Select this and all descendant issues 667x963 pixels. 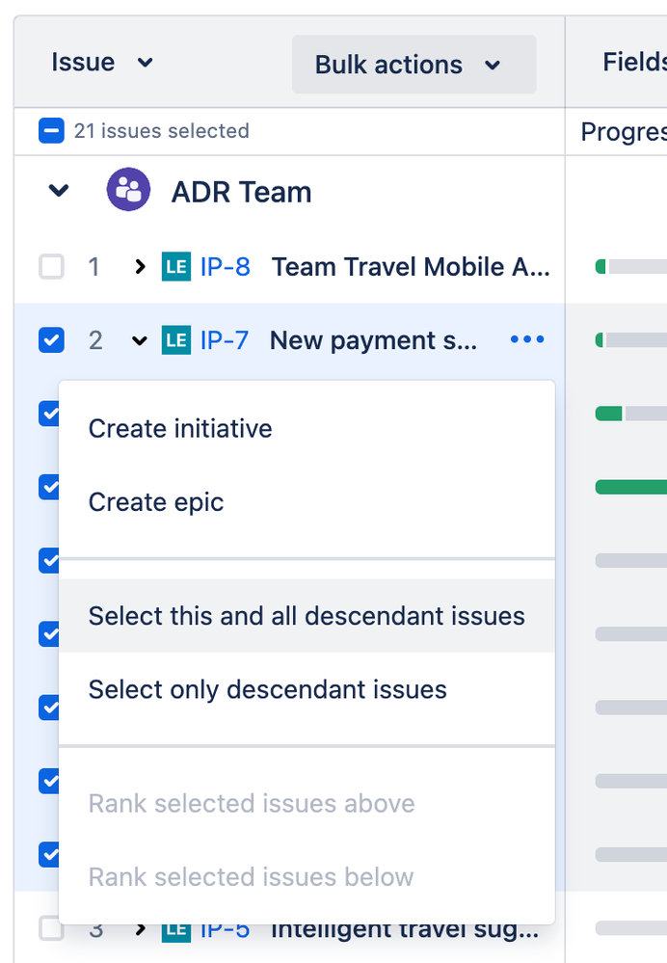point(307,616)
